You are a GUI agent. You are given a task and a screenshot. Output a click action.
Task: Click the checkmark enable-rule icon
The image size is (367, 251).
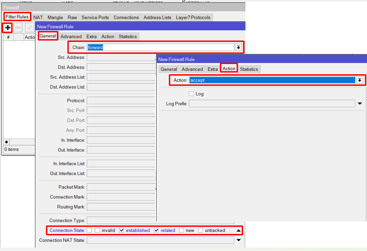pyautogui.click(x=30, y=28)
